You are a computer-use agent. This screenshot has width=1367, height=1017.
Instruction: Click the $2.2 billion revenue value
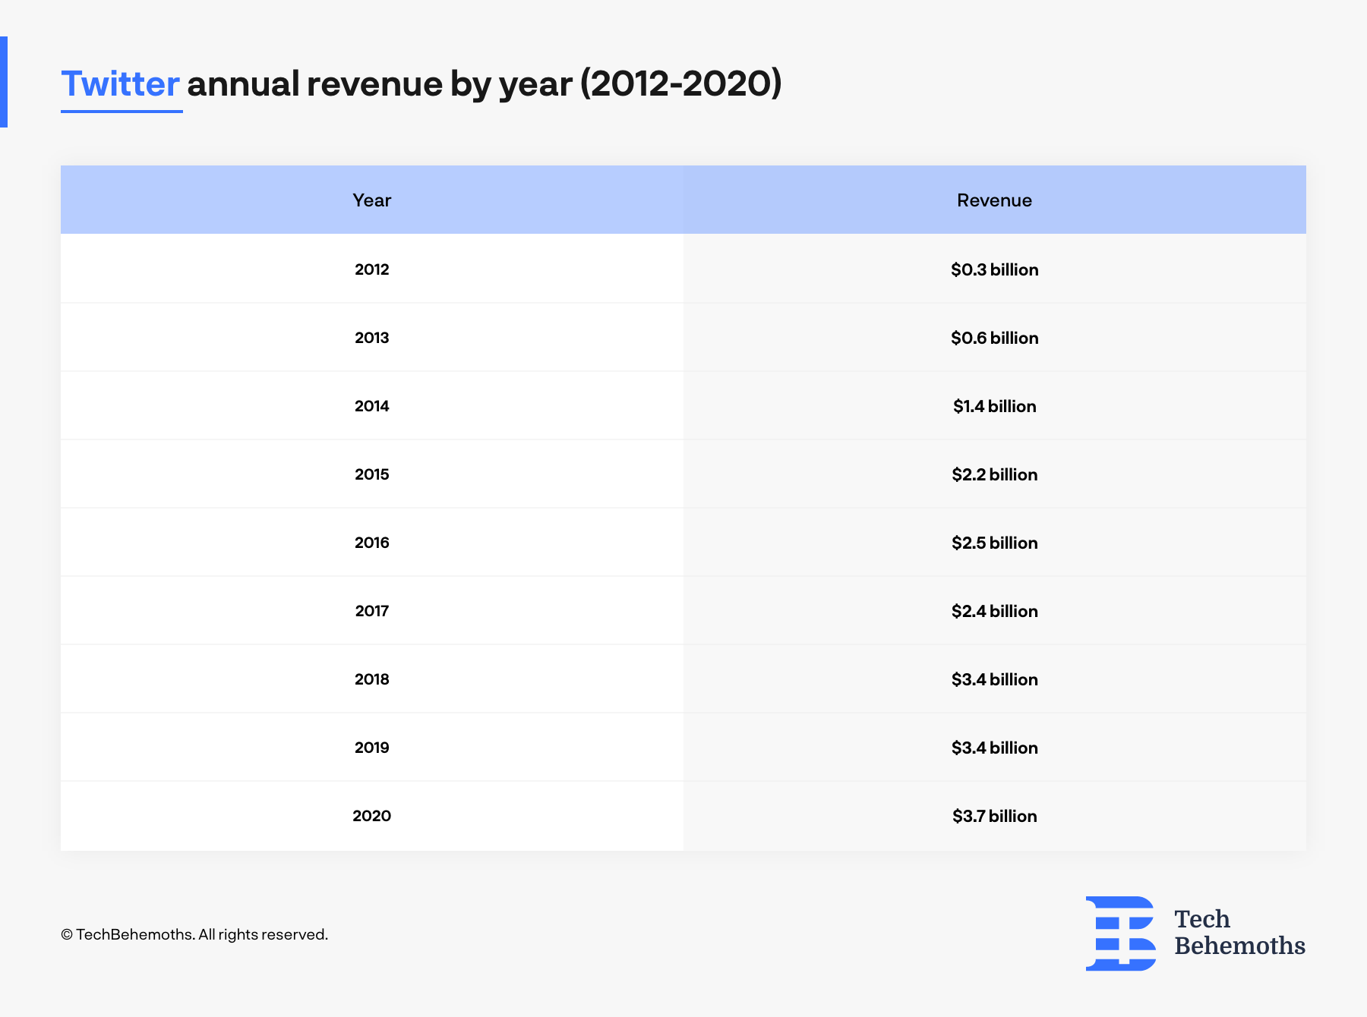995,474
